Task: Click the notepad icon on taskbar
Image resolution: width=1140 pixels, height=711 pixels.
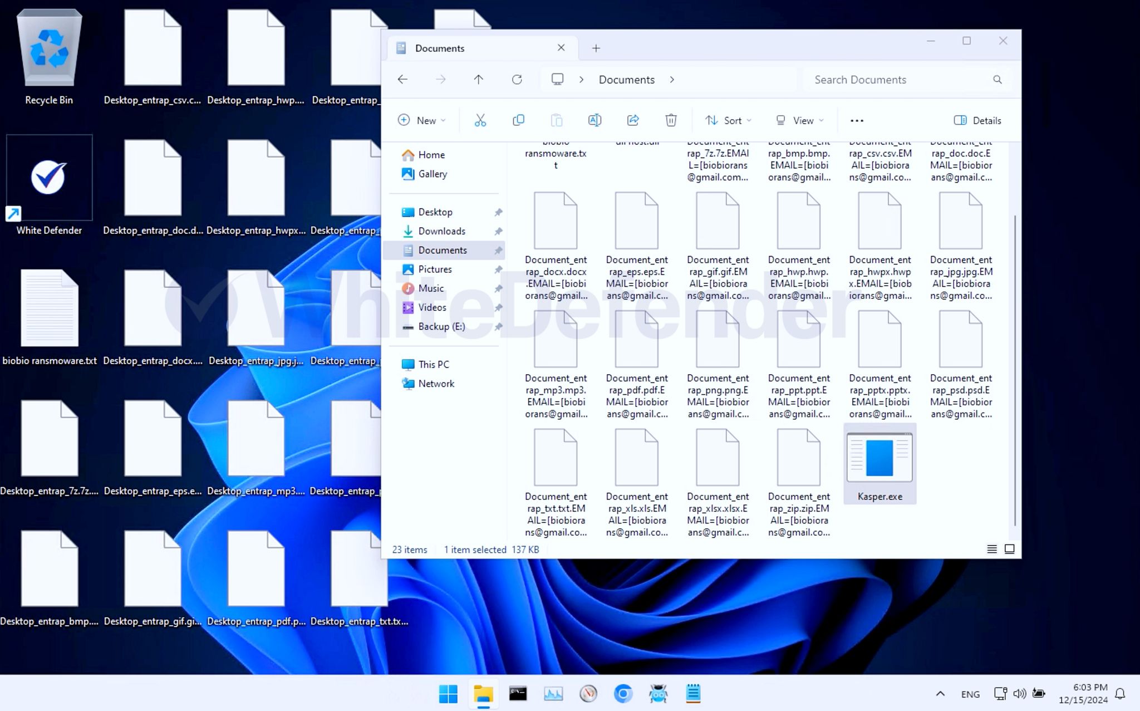Action: click(x=693, y=694)
